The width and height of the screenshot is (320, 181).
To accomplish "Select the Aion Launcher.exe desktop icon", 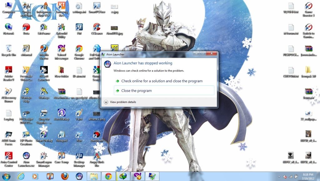I will (26, 159).
